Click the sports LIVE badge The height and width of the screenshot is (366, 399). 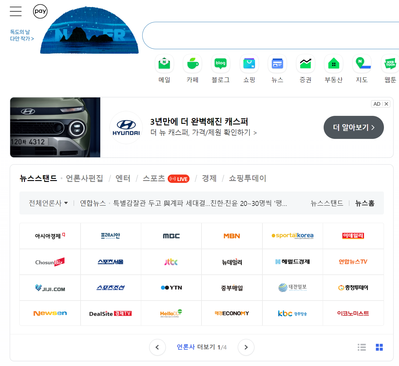pyautogui.click(x=178, y=179)
